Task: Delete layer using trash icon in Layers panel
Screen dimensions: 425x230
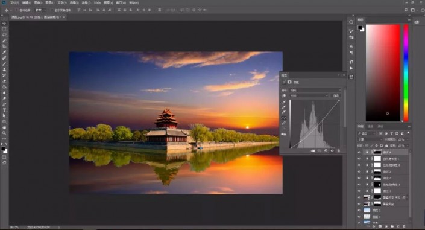Action: point(404,226)
